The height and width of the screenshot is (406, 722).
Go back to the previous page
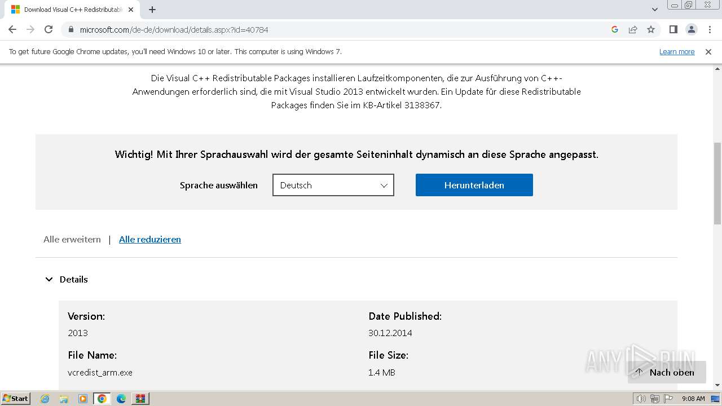click(12, 29)
